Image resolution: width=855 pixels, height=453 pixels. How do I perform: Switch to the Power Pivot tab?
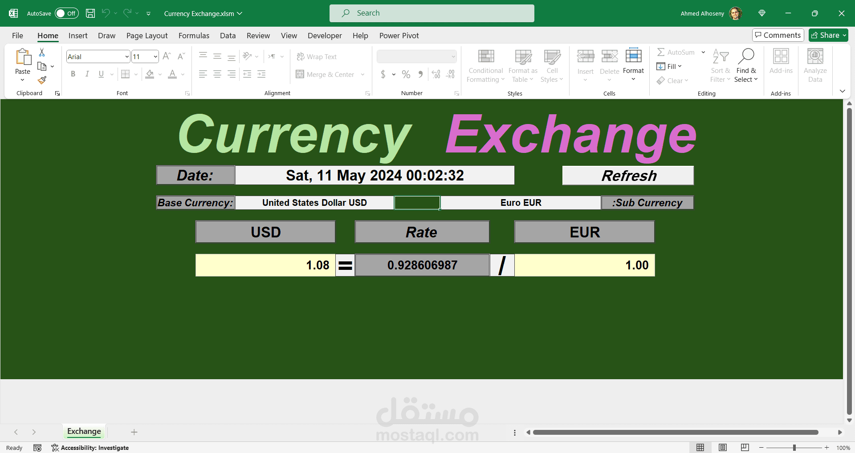point(399,36)
